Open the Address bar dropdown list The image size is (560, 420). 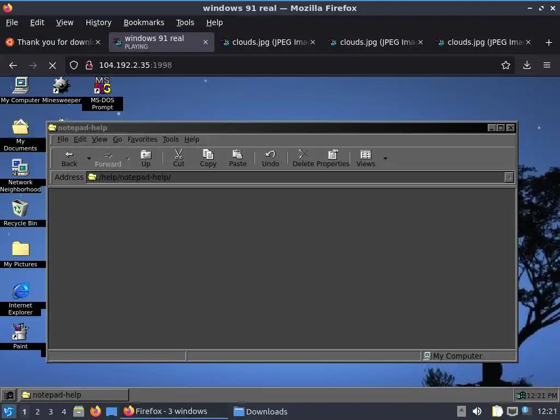point(509,177)
